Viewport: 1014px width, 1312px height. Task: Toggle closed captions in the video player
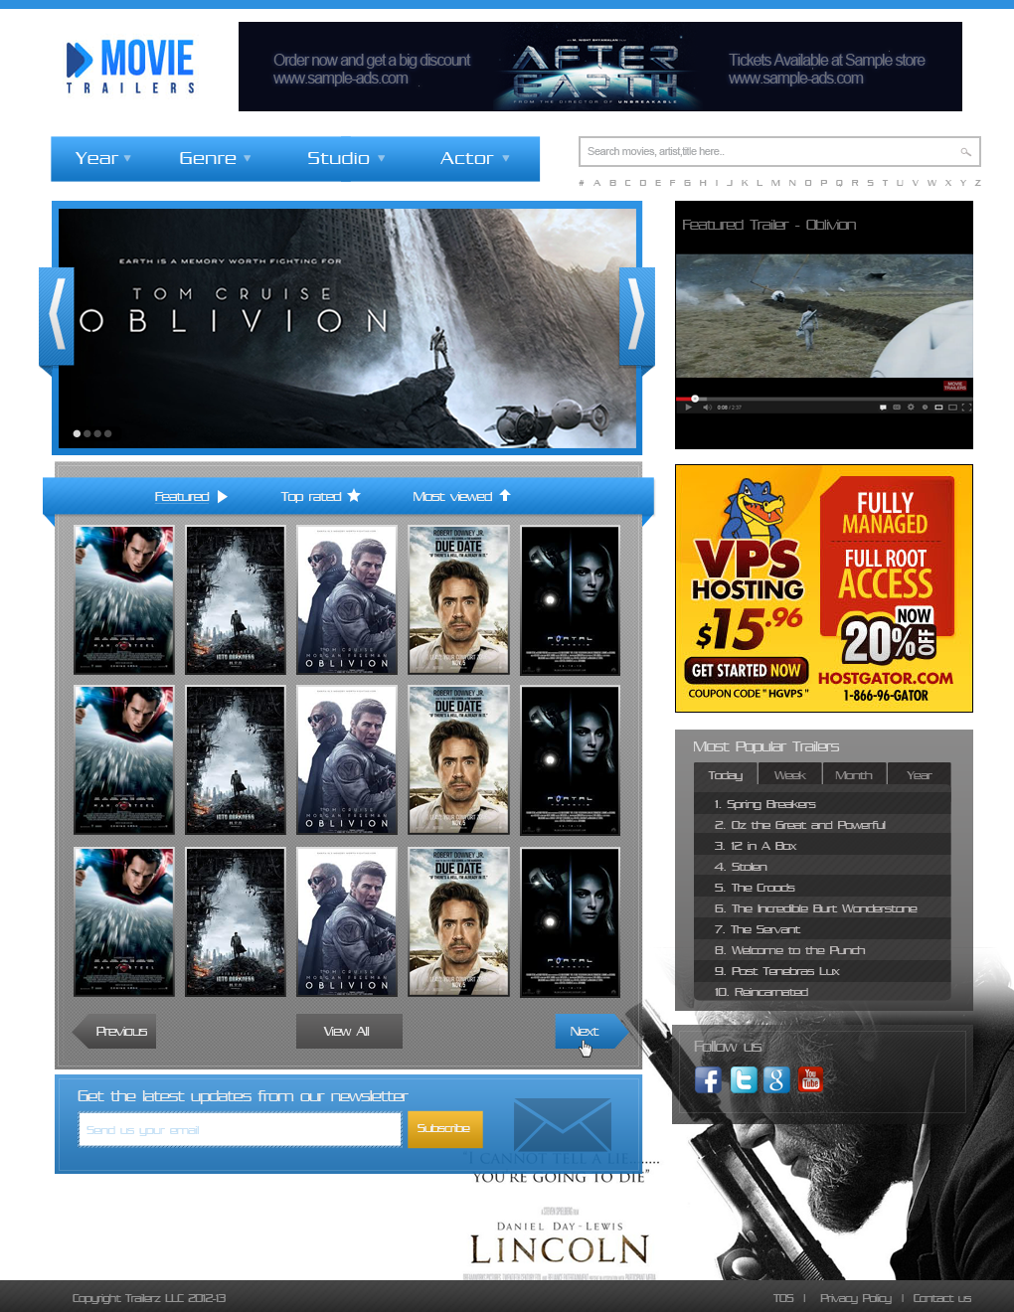point(897,408)
